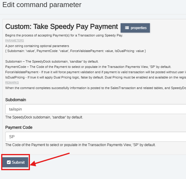Image resolution: width=186 pixels, height=179 pixels.
Task: Click the description line starting 'Begins the process'
Action: (x=64, y=36)
